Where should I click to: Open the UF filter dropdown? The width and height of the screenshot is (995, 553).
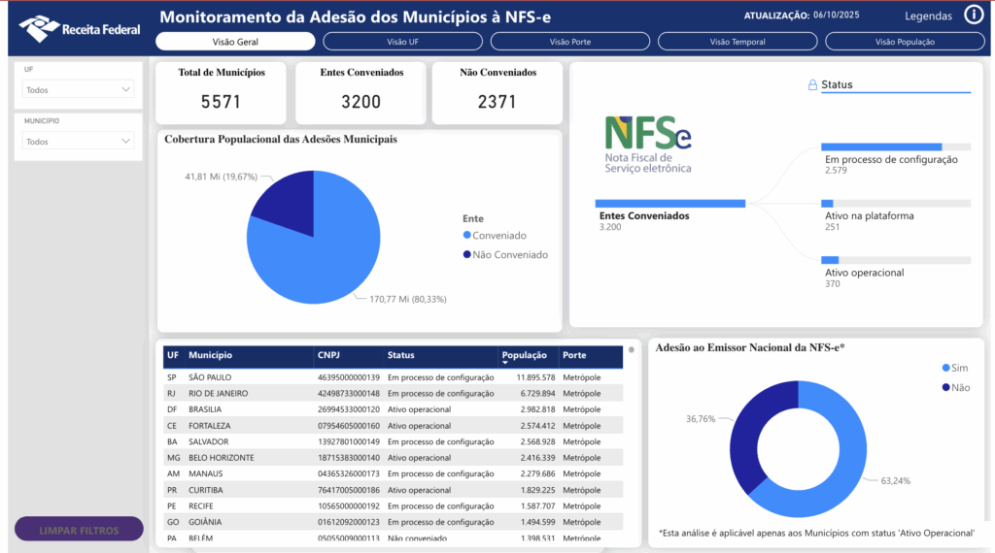click(x=78, y=89)
